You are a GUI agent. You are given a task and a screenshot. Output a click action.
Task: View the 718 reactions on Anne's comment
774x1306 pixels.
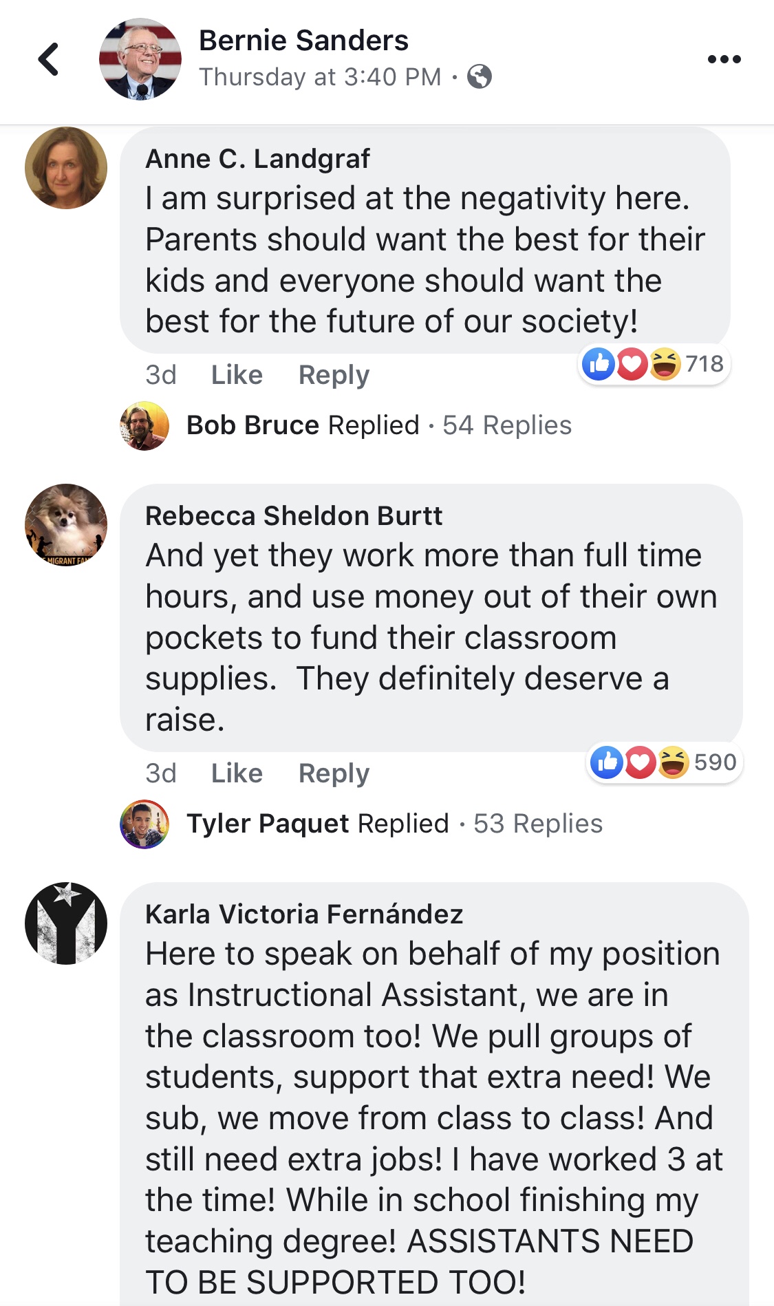(x=654, y=363)
